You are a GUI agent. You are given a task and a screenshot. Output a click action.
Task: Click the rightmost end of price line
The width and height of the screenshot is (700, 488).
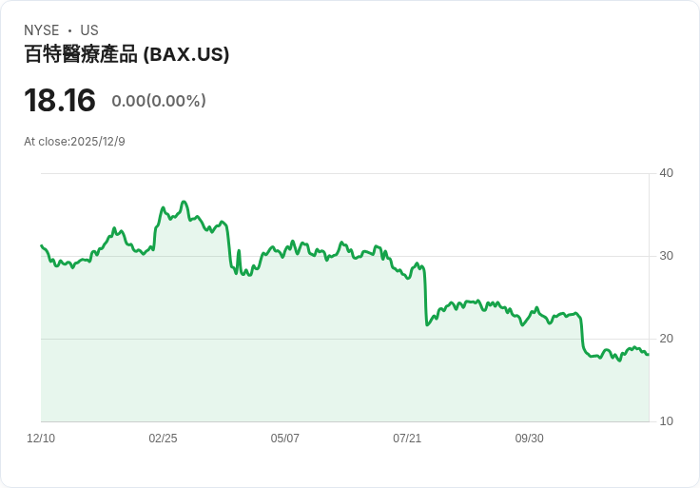click(x=648, y=355)
